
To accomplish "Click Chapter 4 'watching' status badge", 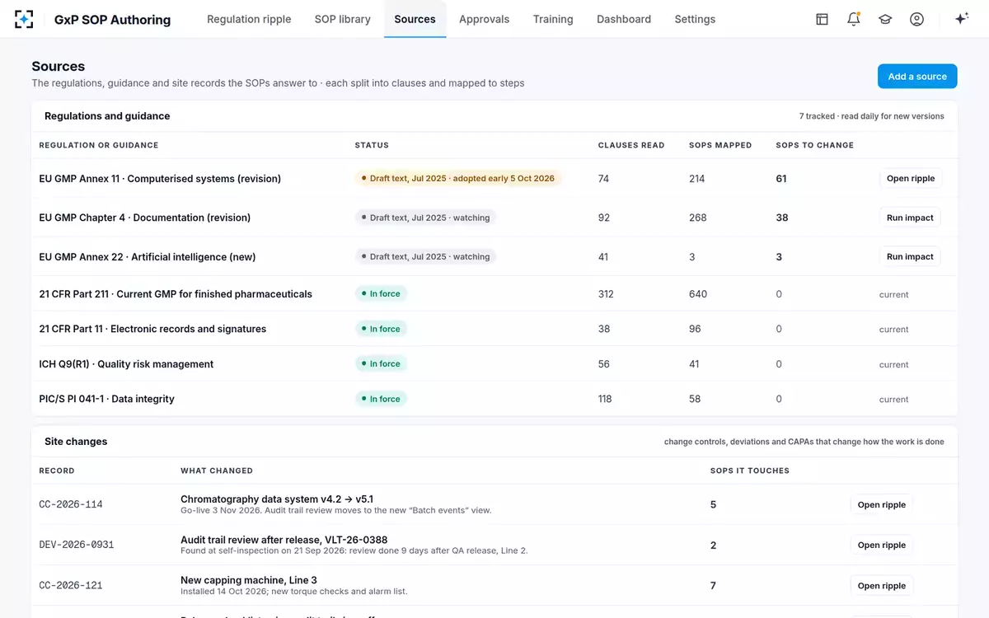I will (x=426, y=218).
